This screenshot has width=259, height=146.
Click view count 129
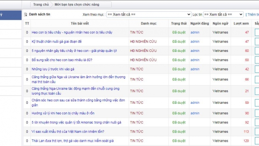click(x=246, y=141)
